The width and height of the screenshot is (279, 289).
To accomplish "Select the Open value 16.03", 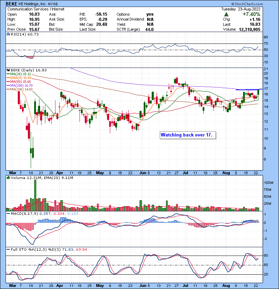I will 34,14.
